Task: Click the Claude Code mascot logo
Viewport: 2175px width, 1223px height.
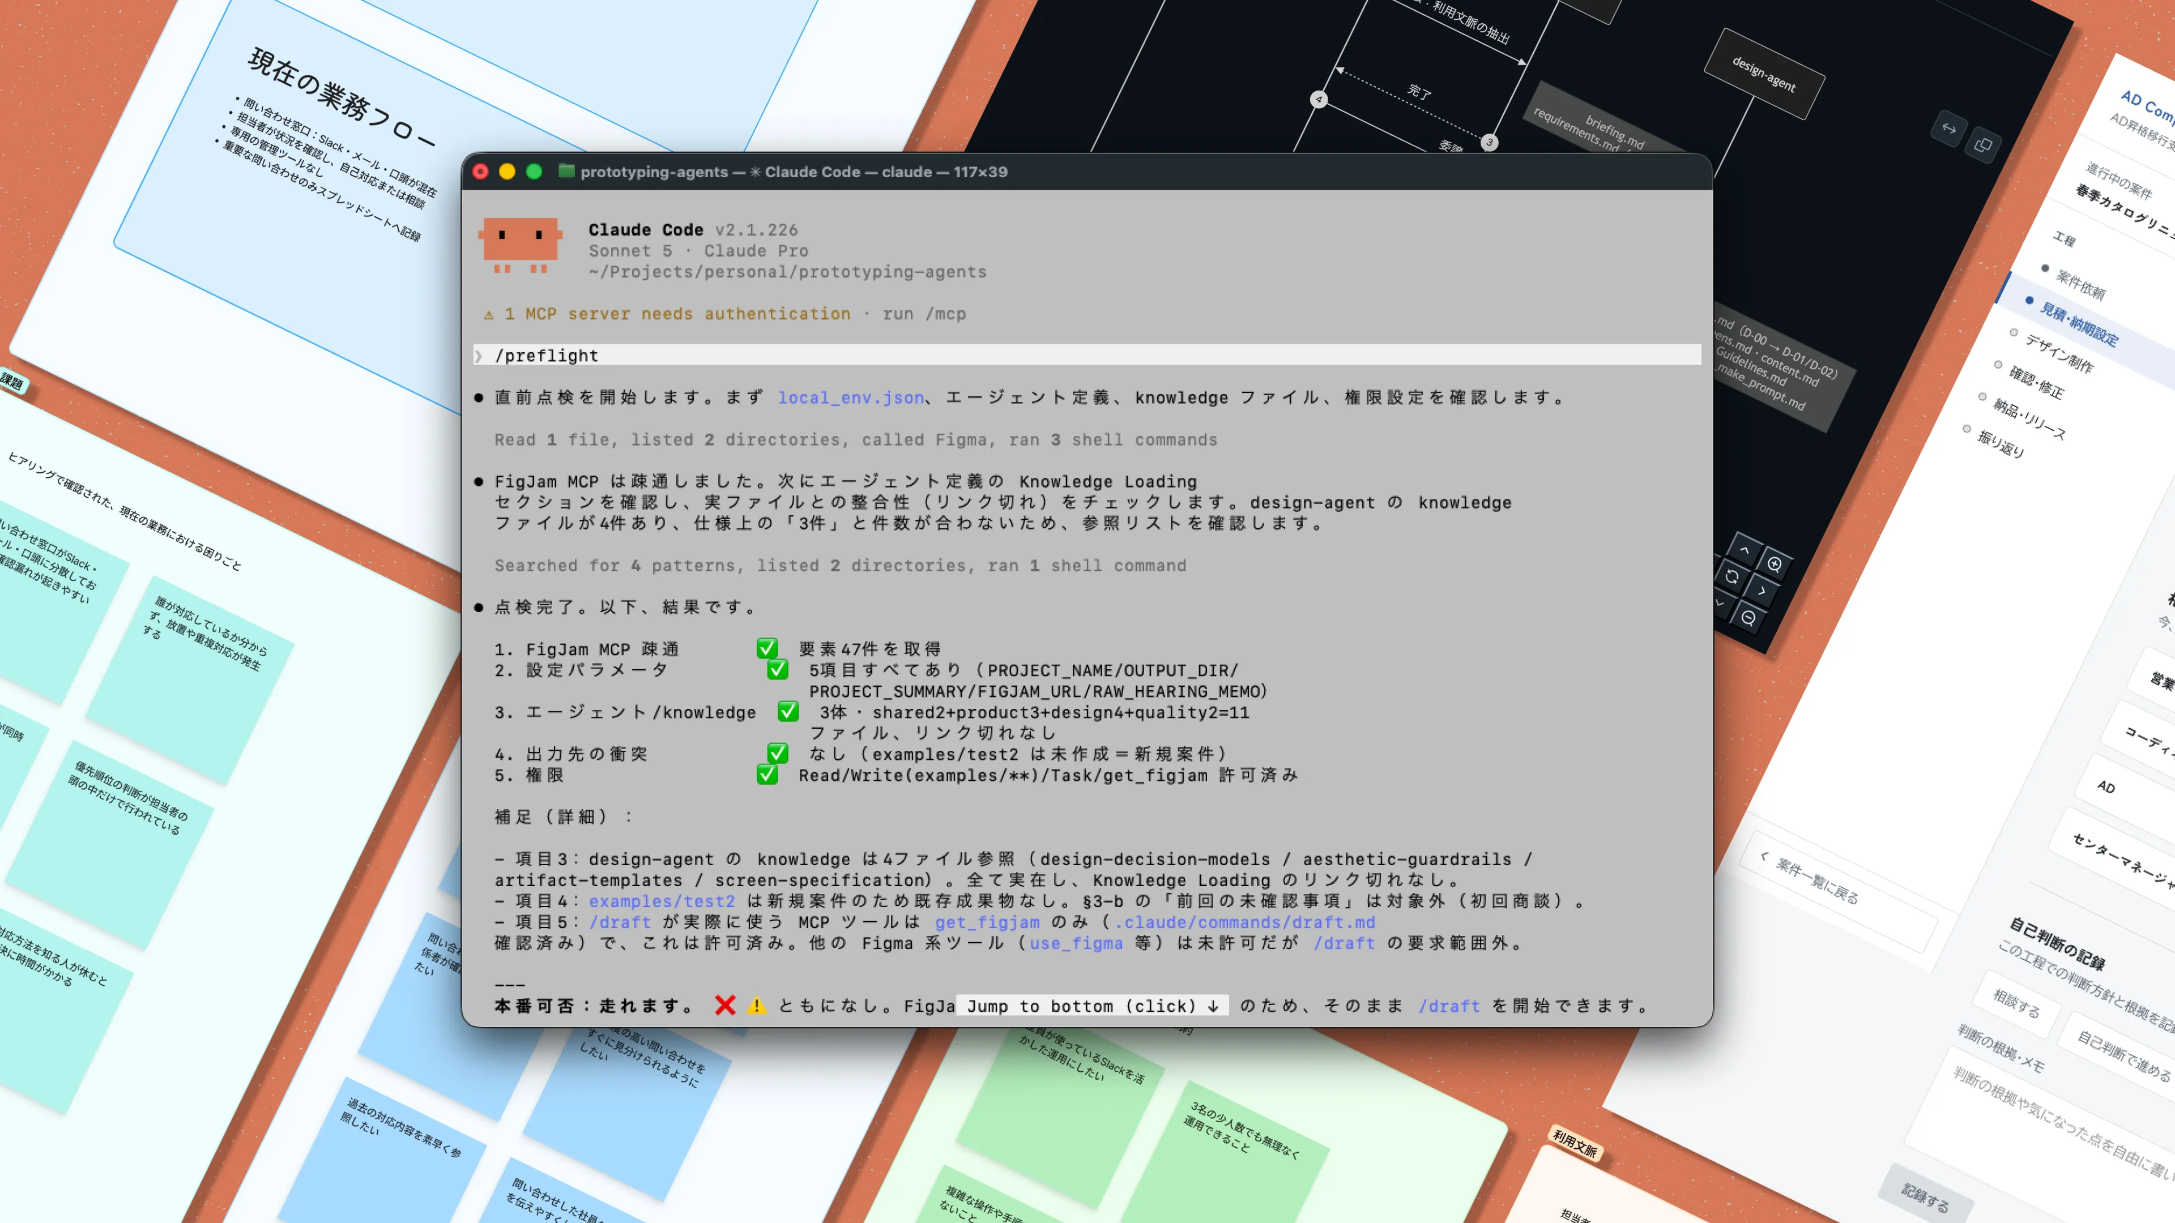Action: [x=520, y=245]
